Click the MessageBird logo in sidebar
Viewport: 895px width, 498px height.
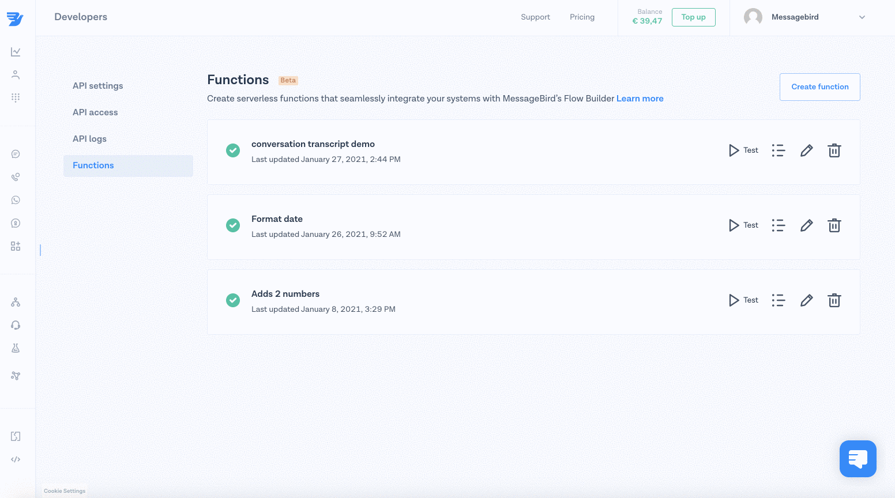[15, 18]
